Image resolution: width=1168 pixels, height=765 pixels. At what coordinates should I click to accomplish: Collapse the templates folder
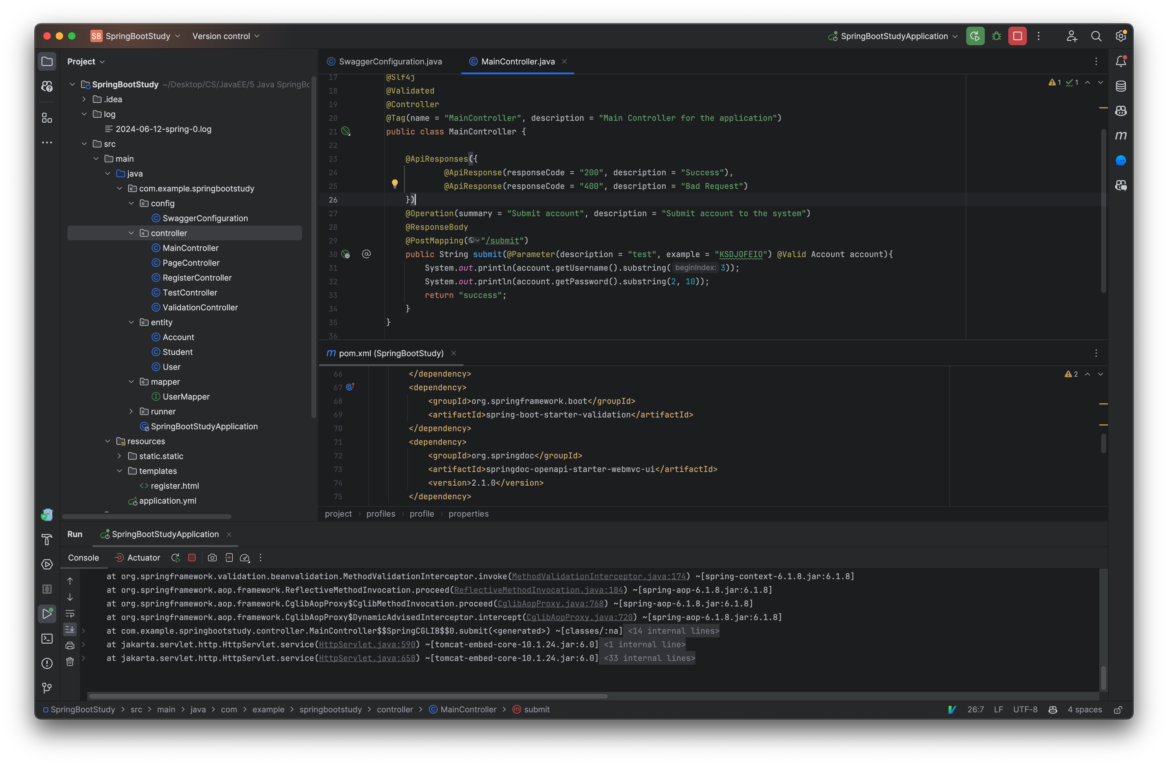click(119, 471)
